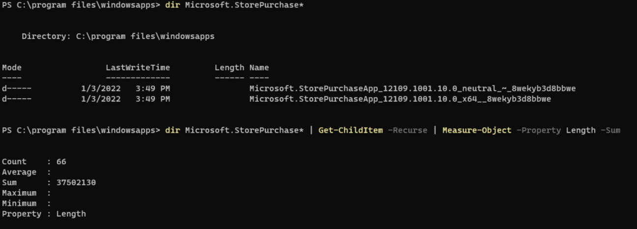Viewport: 637px width, 229px height.
Task: Click the Count value 66
Action: point(61,162)
